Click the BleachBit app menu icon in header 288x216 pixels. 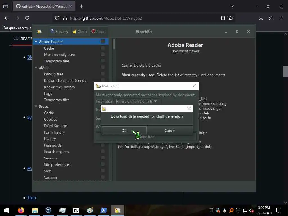39,31
